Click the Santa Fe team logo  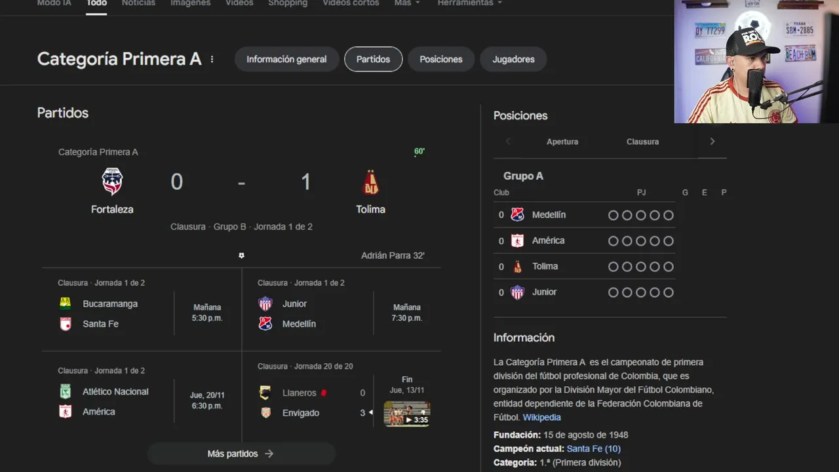66,324
